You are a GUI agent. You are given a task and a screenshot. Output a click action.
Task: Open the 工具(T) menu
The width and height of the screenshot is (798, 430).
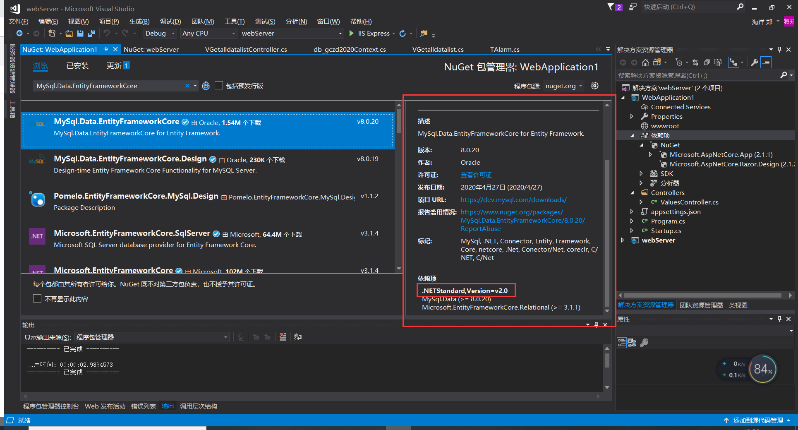pyautogui.click(x=235, y=22)
